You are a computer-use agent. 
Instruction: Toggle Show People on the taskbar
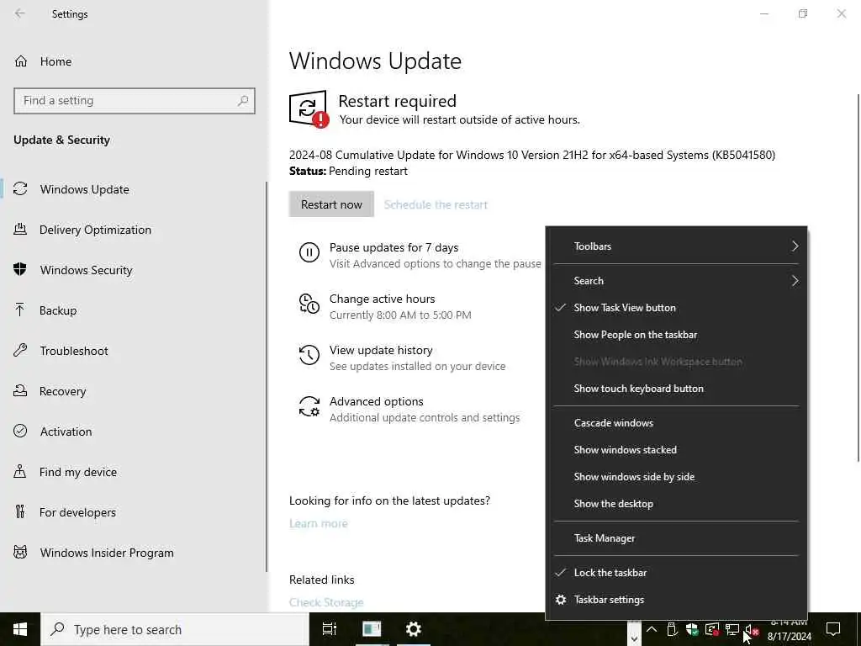pyautogui.click(x=677, y=335)
